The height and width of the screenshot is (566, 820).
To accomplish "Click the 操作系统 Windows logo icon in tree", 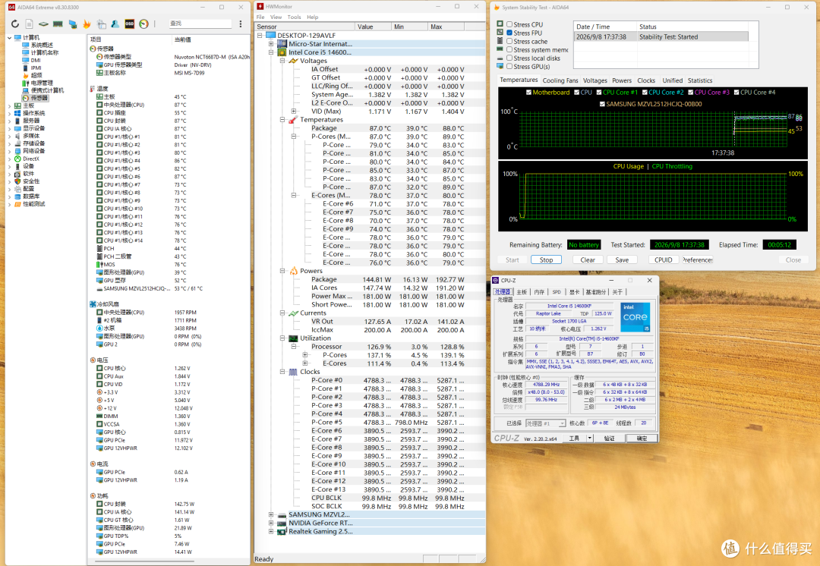I will coord(17,113).
